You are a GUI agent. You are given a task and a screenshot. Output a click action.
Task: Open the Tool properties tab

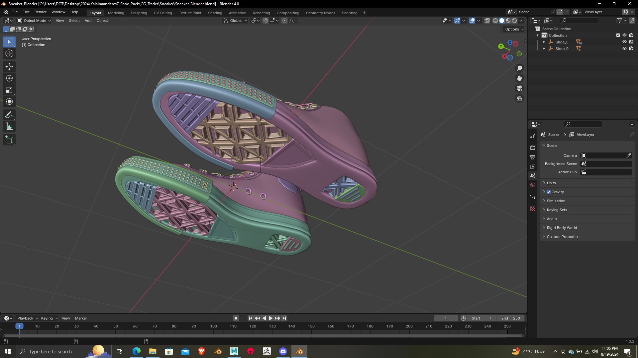pos(533,136)
